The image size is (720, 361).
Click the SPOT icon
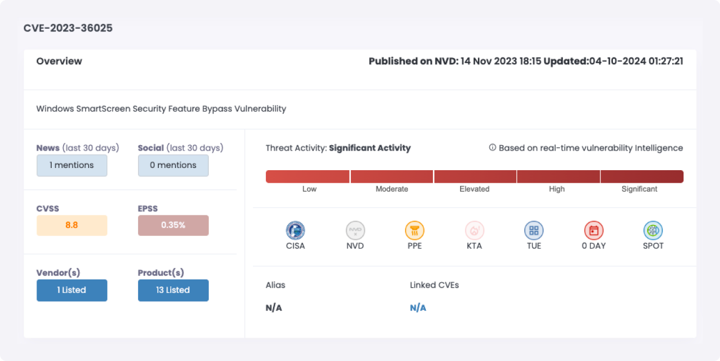point(653,231)
